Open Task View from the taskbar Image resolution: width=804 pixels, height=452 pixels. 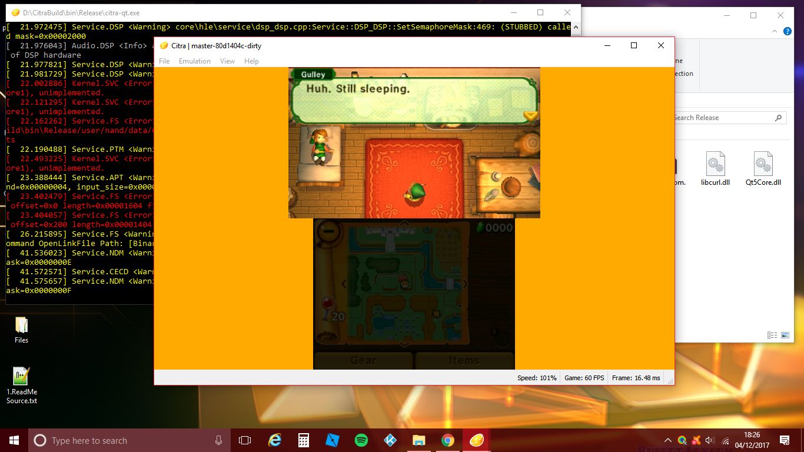point(245,440)
